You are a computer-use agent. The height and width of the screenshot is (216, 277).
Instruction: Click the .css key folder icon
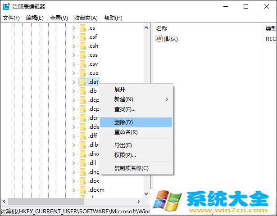tap(82, 55)
